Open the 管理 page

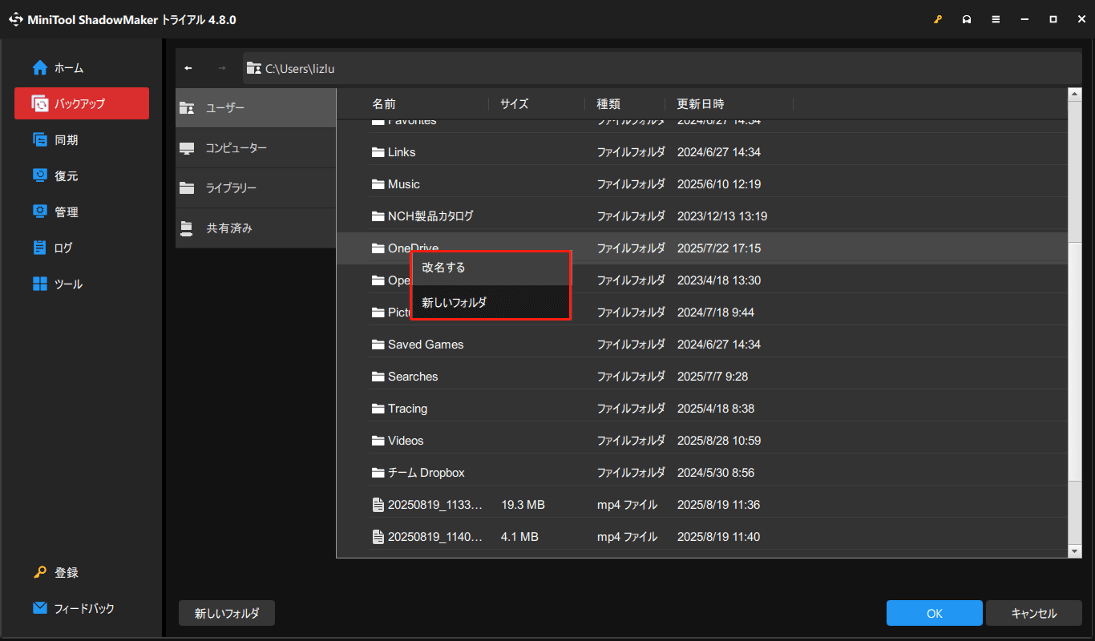click(82, 212)
